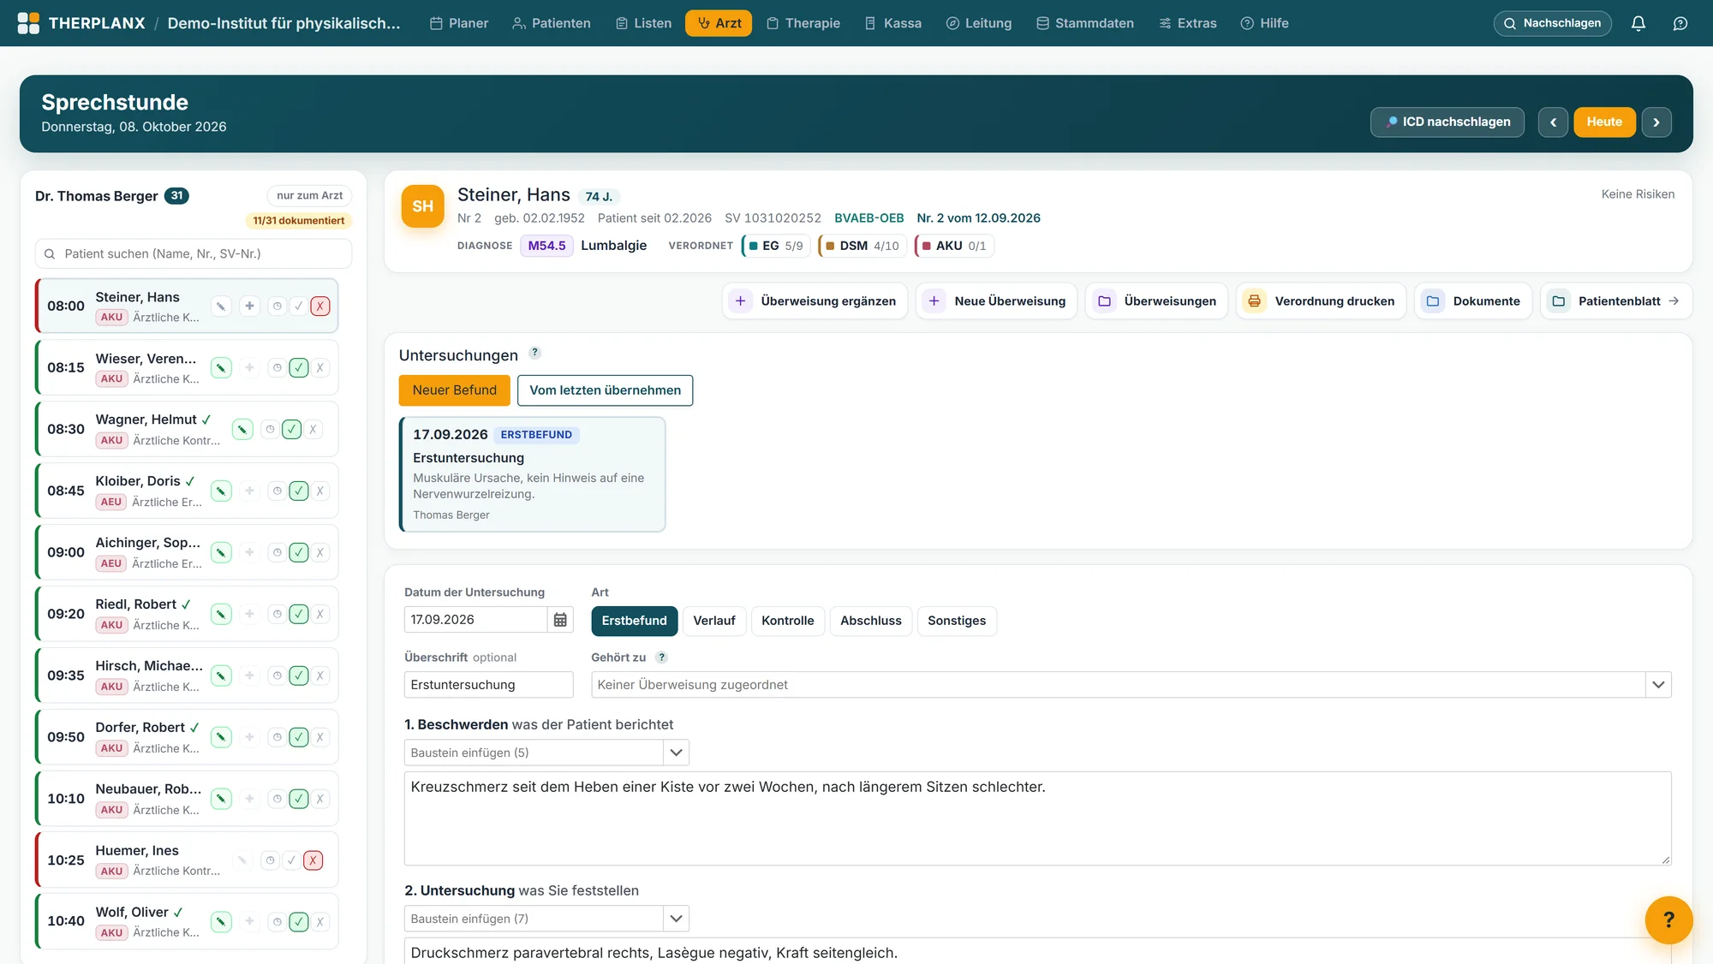
Task: Open the orange floating help button
Action: (1668, 919)
